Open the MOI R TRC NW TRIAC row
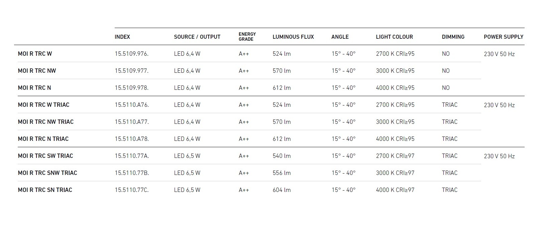 [x=45, y=122]
